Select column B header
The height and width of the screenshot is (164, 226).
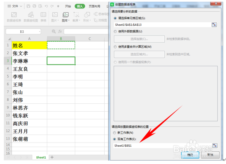(61, 39)
